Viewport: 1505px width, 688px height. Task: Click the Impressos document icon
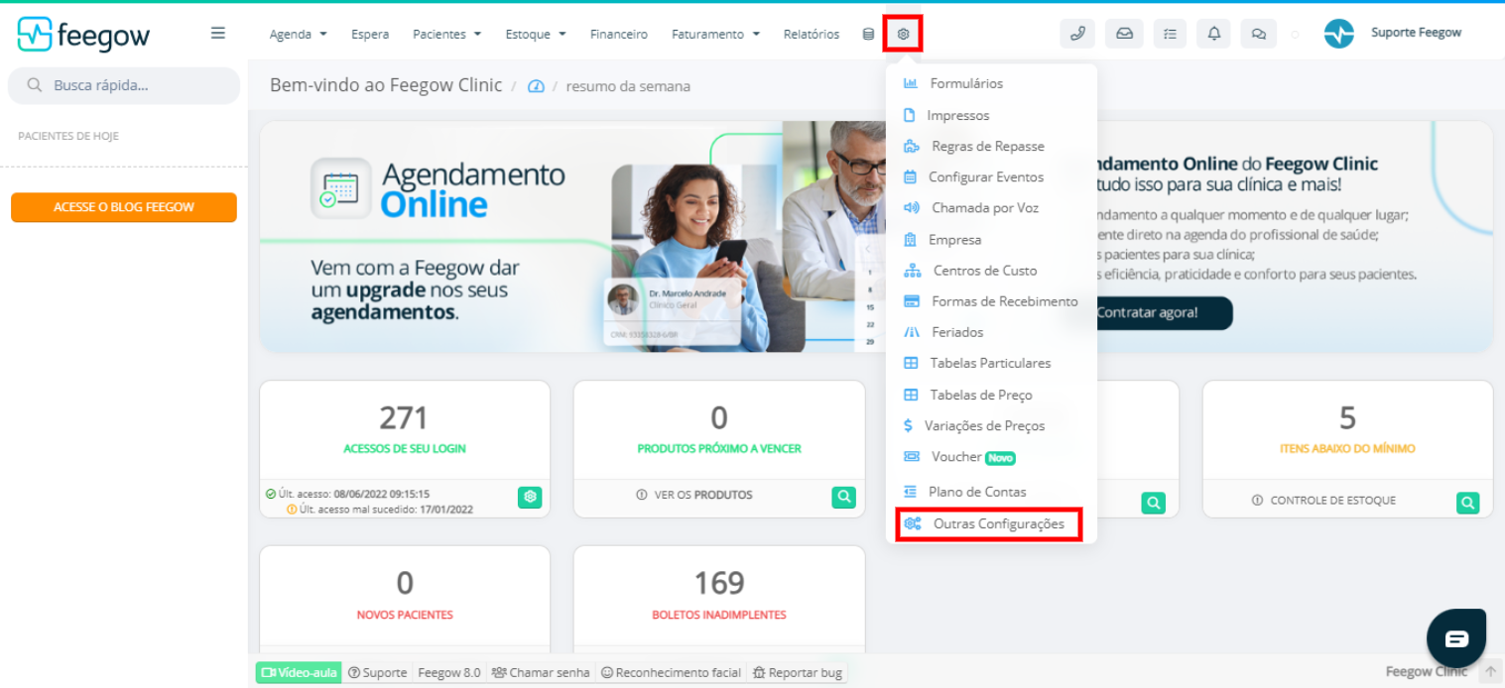(x=909, y=115)
